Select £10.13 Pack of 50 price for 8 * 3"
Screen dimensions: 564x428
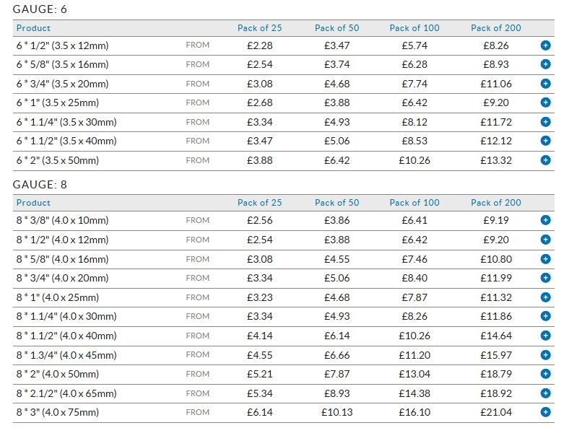point(337,412)
